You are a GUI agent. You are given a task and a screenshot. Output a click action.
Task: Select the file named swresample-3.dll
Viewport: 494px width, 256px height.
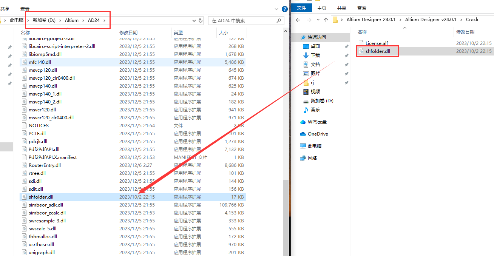[x=47, y=221]
